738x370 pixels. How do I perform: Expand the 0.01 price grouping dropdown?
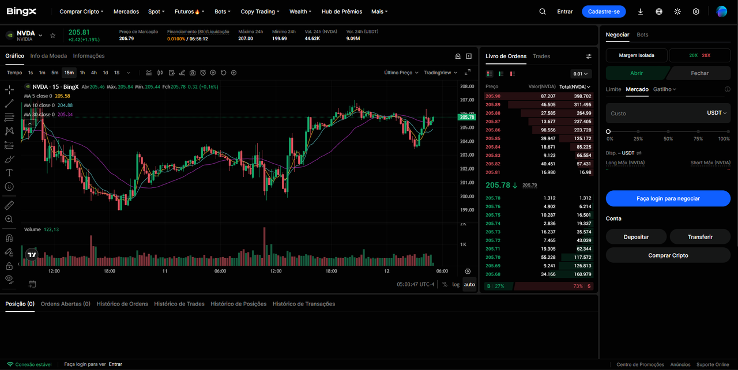click(x=581, y=74)
